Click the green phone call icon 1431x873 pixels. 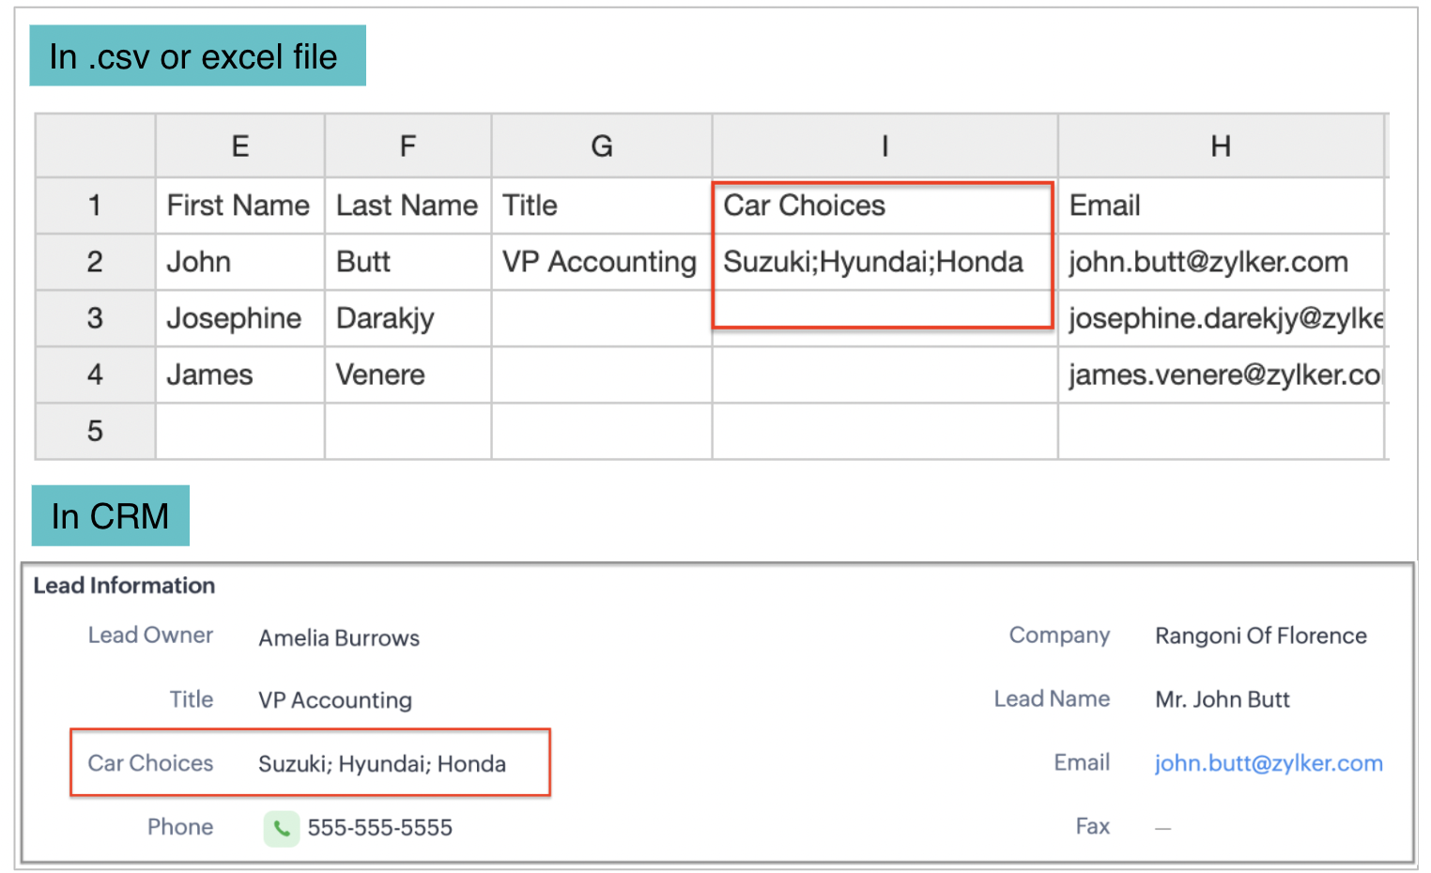click(x=281, y=828)
